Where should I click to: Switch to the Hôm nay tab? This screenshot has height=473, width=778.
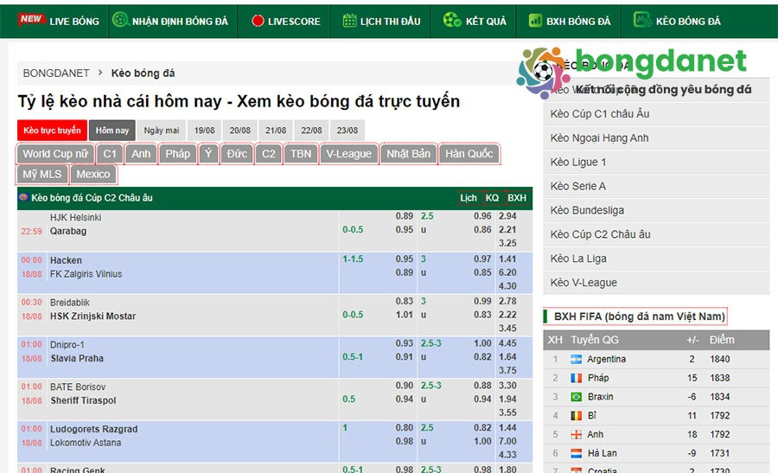click(x=112, y=131)
